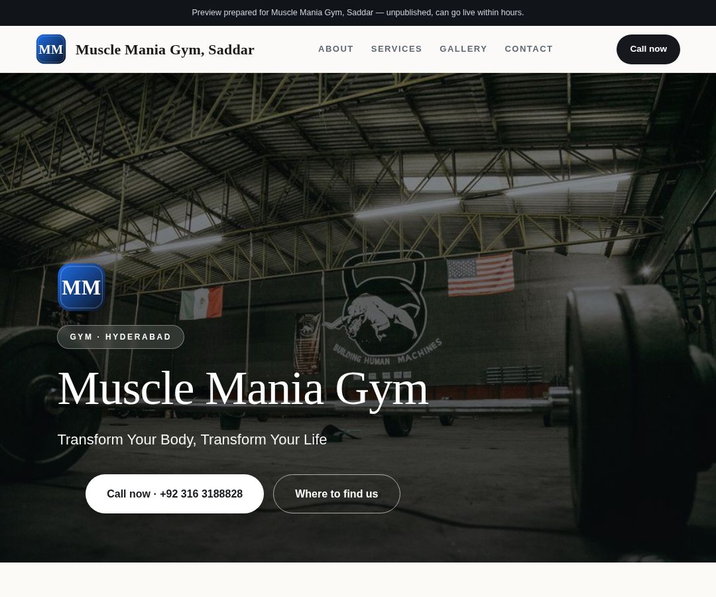This screenshot has width=716, height=597.
Task: Call +92 316 3188828 from the hero button
Action: tap(174, 494)
